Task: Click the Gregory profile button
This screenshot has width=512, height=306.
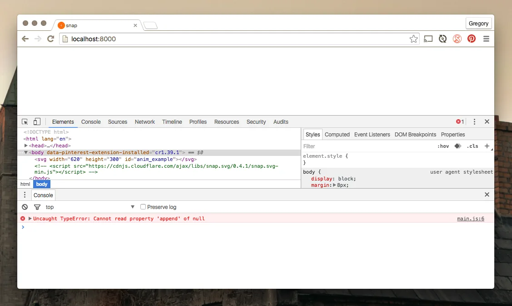Action: pos(478,24)
